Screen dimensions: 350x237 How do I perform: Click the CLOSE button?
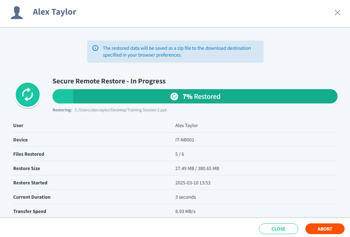click(278, 229)
